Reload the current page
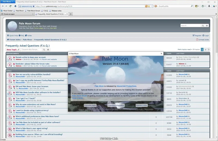This screenshot has width=218, height=141. [10, 6]
